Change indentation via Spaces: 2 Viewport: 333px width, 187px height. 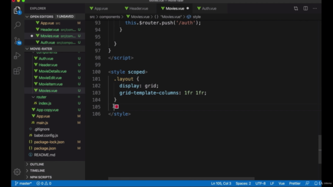[243, 183]
